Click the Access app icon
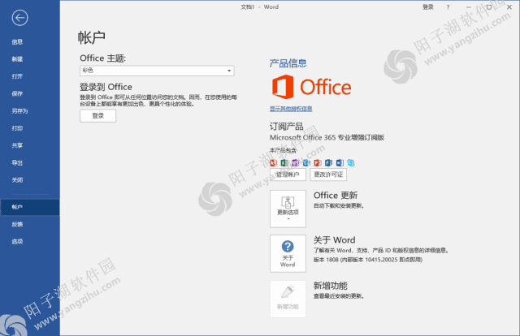The width and height of the screenshot is (520, 336). point(273,162)
